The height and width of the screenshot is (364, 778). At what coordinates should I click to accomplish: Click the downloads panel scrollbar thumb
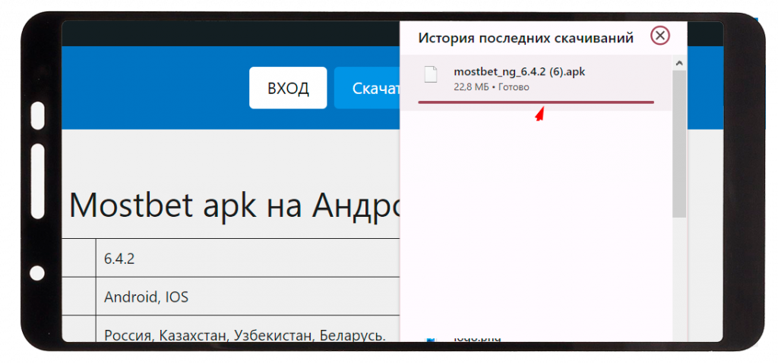[x=679, y=143]
